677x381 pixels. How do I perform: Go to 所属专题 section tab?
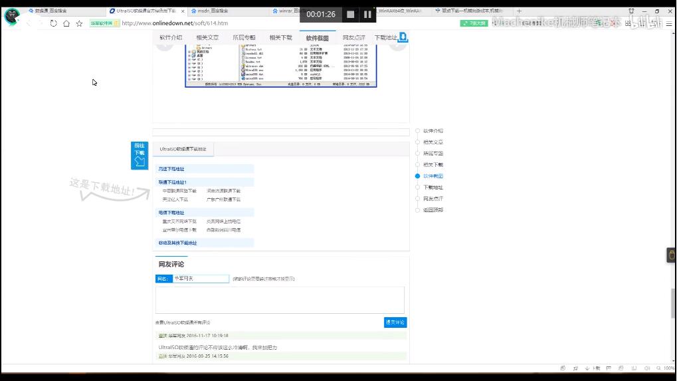244,38
